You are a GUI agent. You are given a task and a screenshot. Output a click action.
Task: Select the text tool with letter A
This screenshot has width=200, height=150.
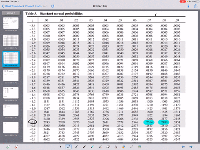click(x=116, y=147)
